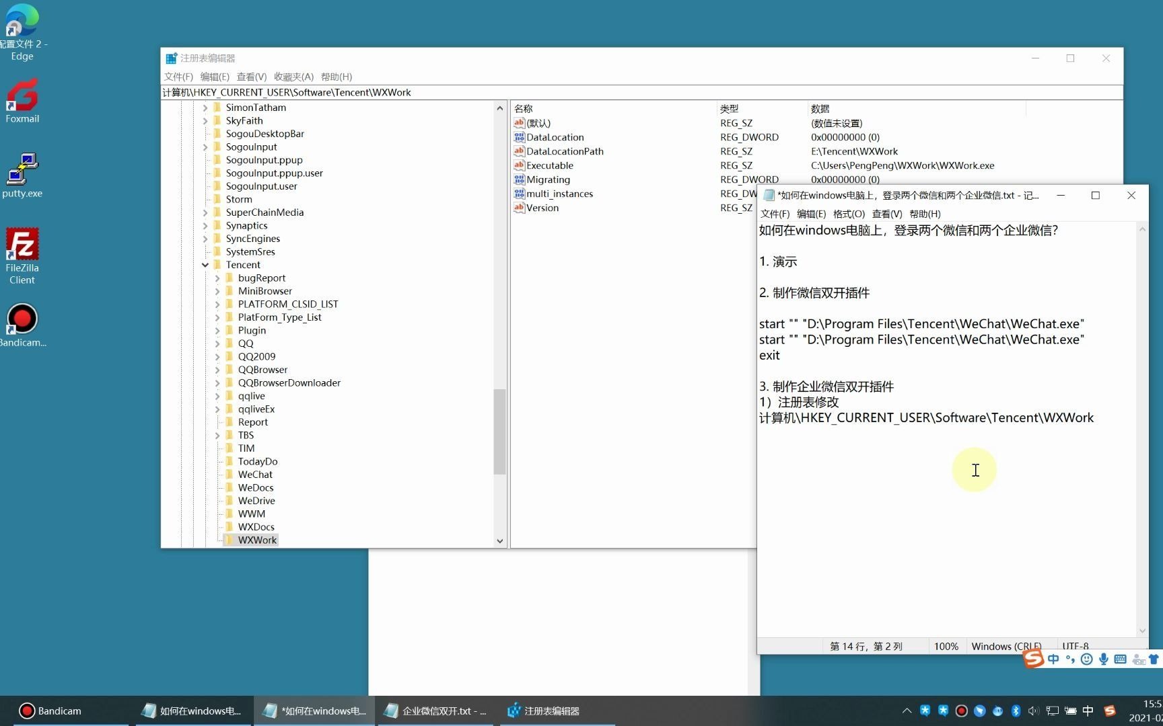The width and height of the screenshot is (1163, 726).
Task: Click the Notepad scrollbar up arrow
Action: [1141, 229]
